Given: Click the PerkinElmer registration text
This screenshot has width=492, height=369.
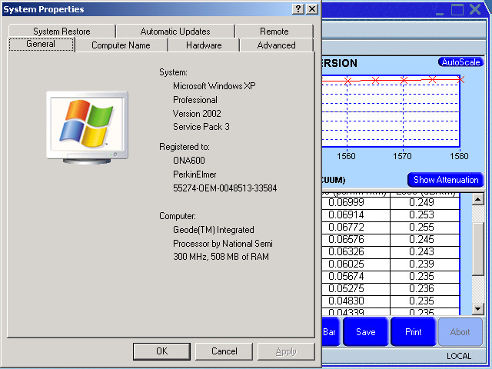Looking at the screenshot, I should coord(194,175).
